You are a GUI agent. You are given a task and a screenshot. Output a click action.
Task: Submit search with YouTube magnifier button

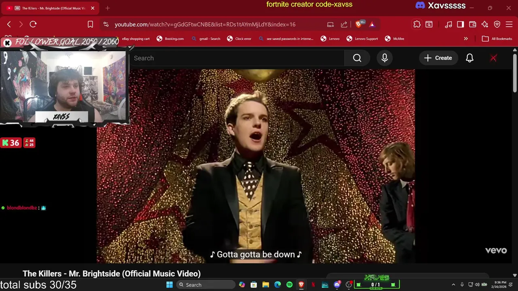coord(357,58)
